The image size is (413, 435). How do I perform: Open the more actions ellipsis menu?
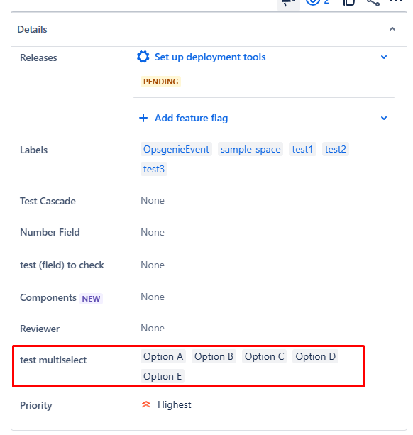[396, 1]
